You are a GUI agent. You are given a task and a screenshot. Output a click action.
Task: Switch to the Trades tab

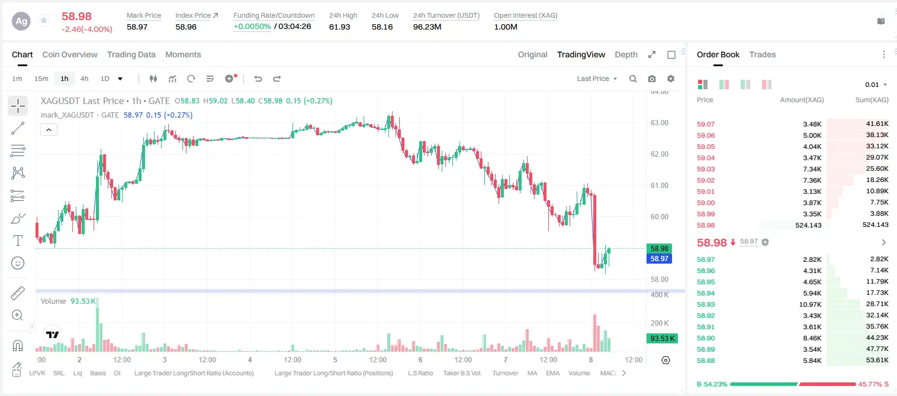(x=763, y=54)
